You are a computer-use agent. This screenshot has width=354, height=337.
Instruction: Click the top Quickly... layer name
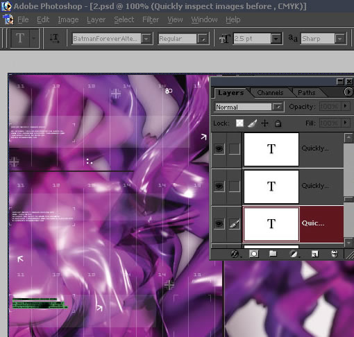pos(315,148)
